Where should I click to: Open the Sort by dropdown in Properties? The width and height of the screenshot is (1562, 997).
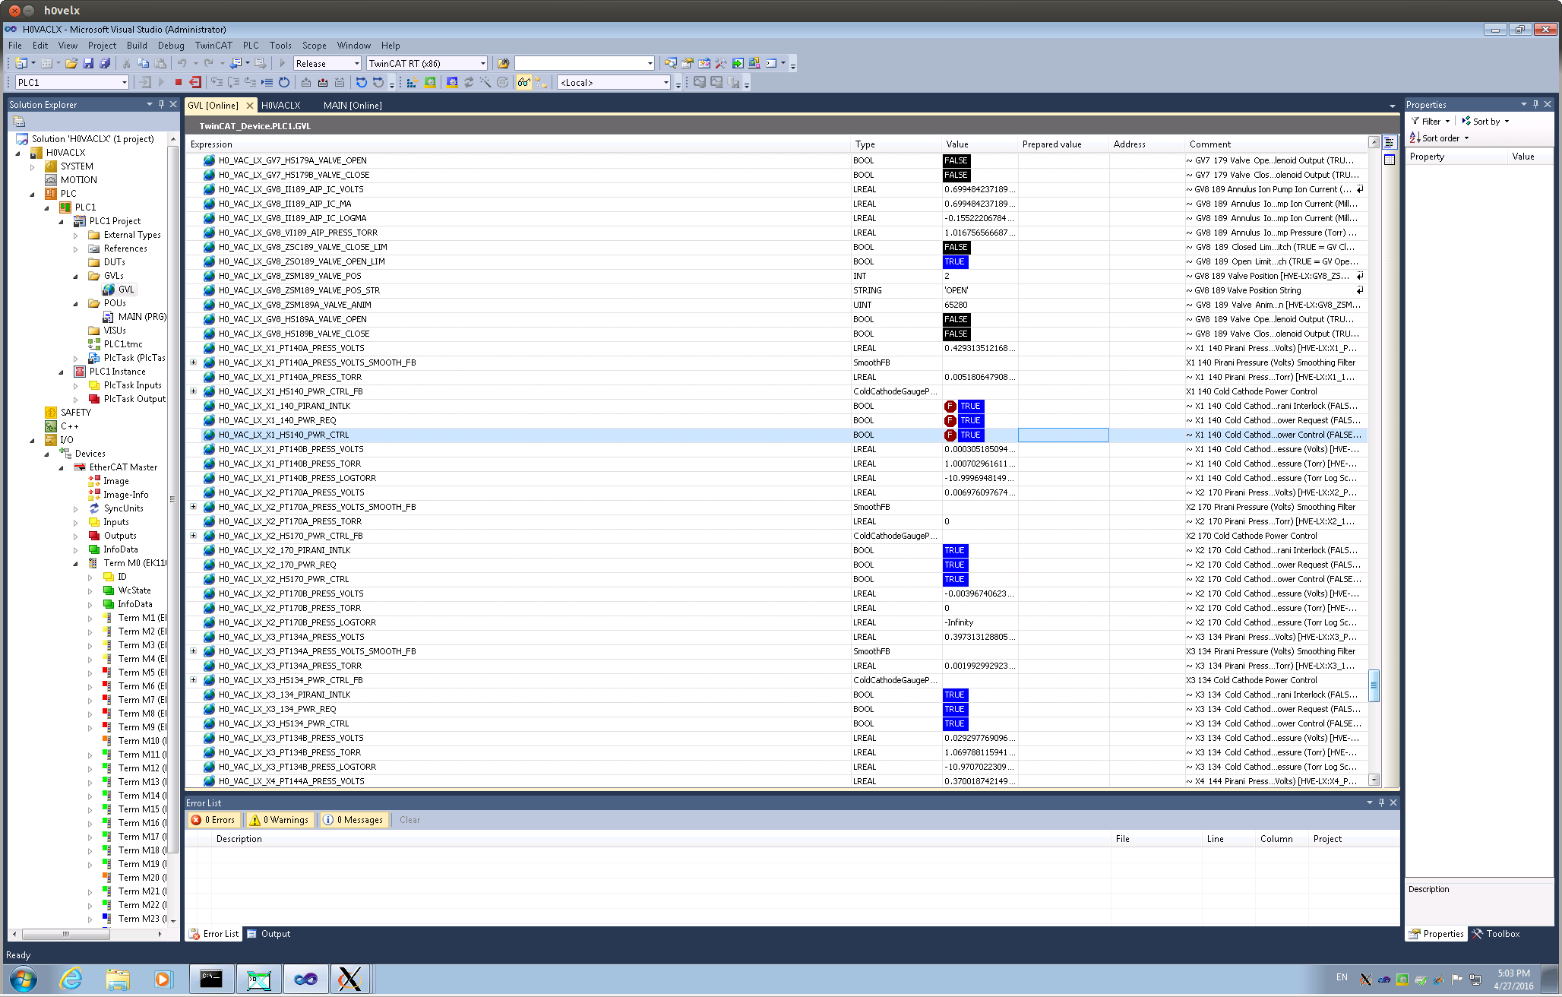coord(1486,122)
